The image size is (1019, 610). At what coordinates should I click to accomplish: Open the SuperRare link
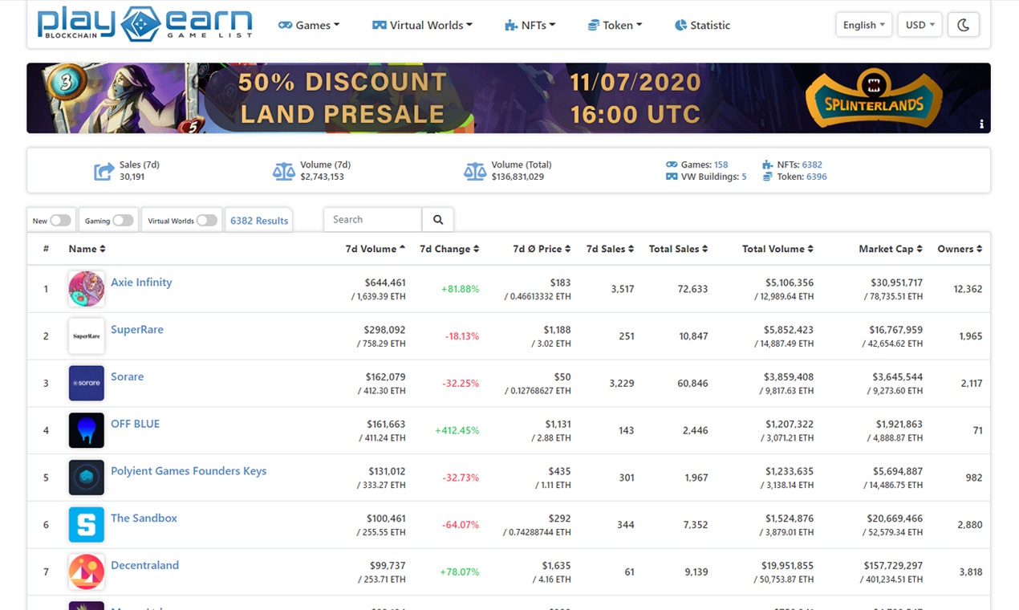[x=137, y=329]
